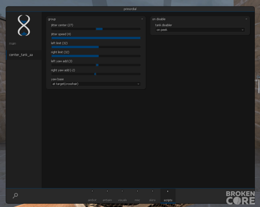
Task: Adjust the jitter speed slider
Action: (x=96, y=38)
